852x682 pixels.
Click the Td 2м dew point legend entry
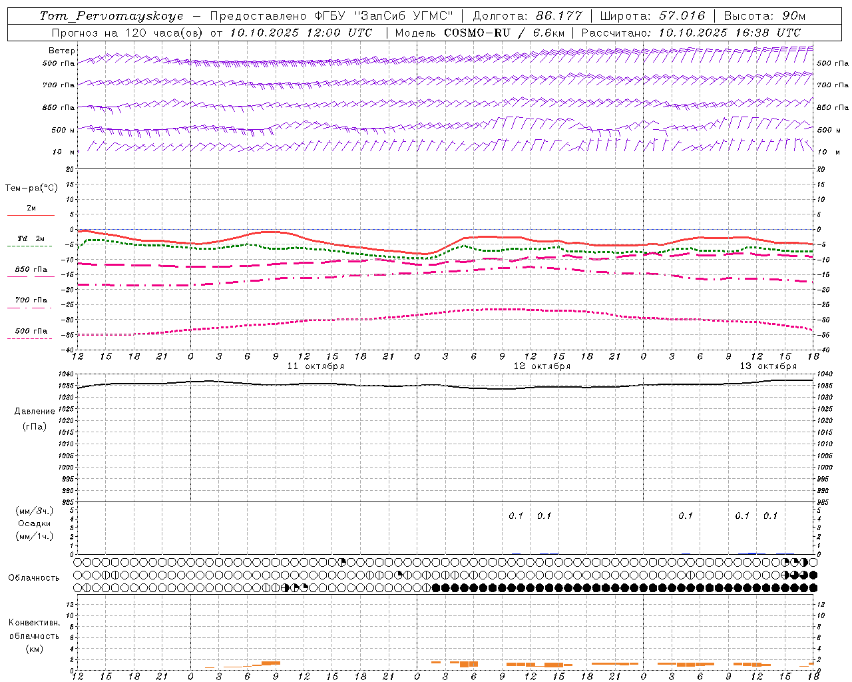pos(31,238)
